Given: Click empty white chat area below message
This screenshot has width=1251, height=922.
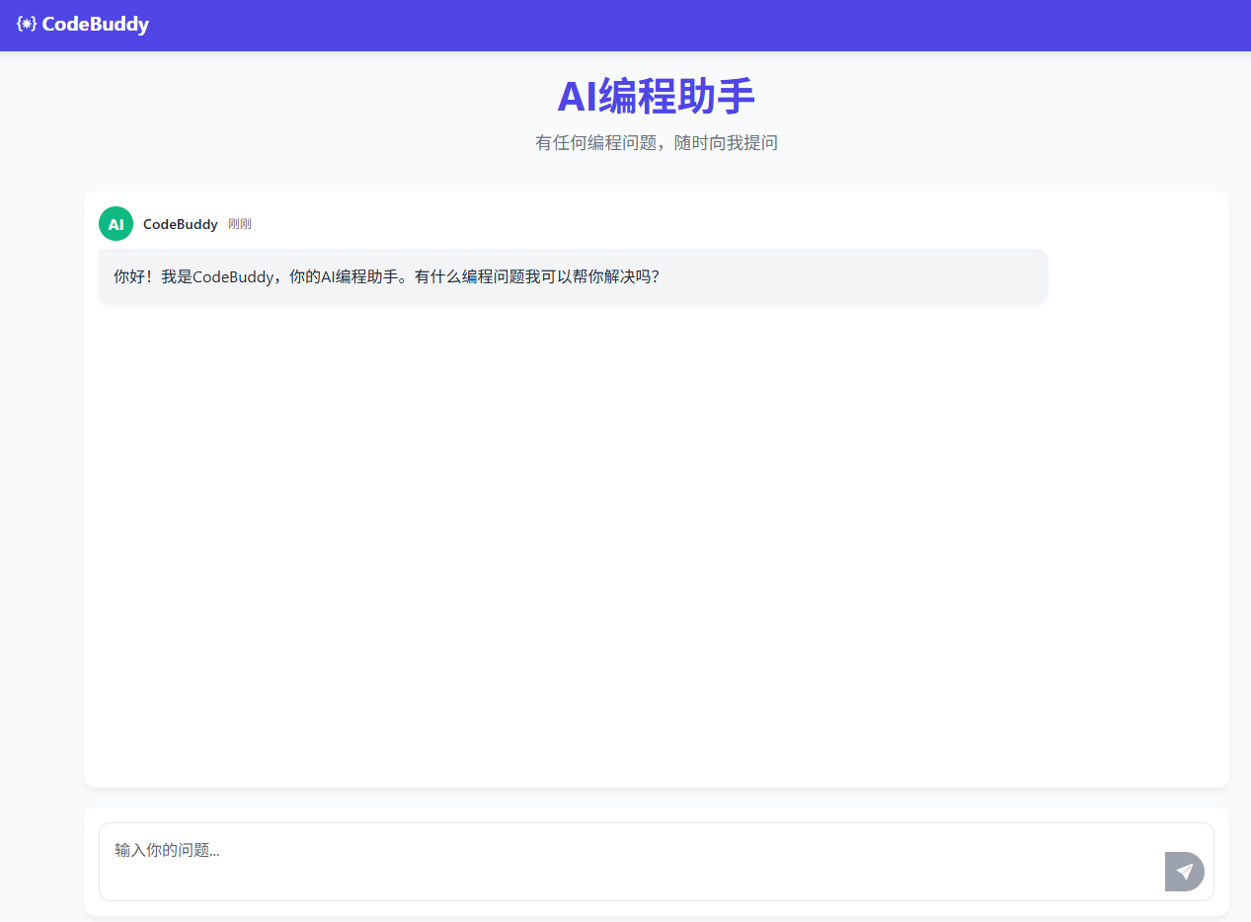Looking at the screenshot, I should pyautogui.click(x=656, y=543).
